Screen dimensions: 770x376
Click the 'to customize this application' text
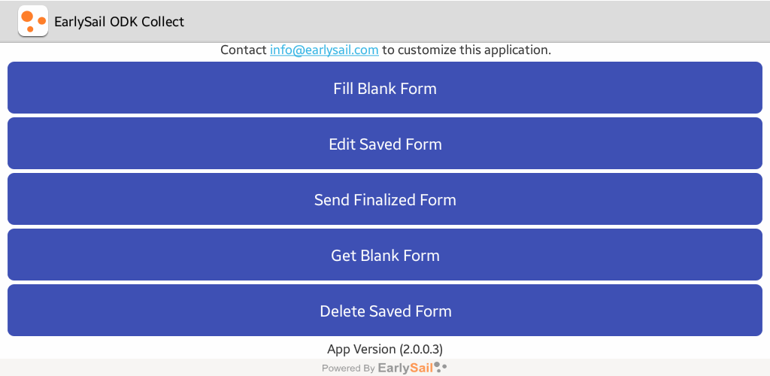pos(466,50)
